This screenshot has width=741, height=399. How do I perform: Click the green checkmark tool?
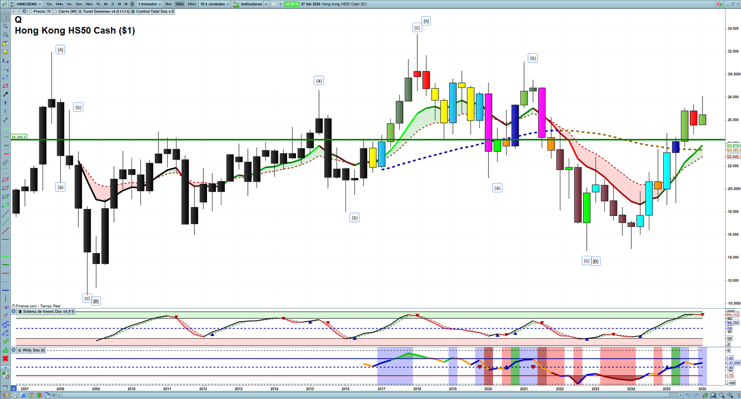point(5,341)
